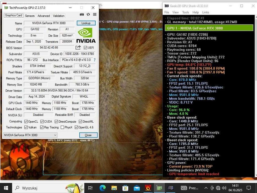
Task: Switch to the Validation tab
Action: click(x=58, y=16)
